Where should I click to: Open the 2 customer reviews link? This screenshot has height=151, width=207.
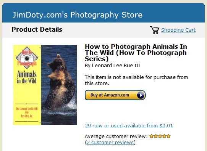110,143
